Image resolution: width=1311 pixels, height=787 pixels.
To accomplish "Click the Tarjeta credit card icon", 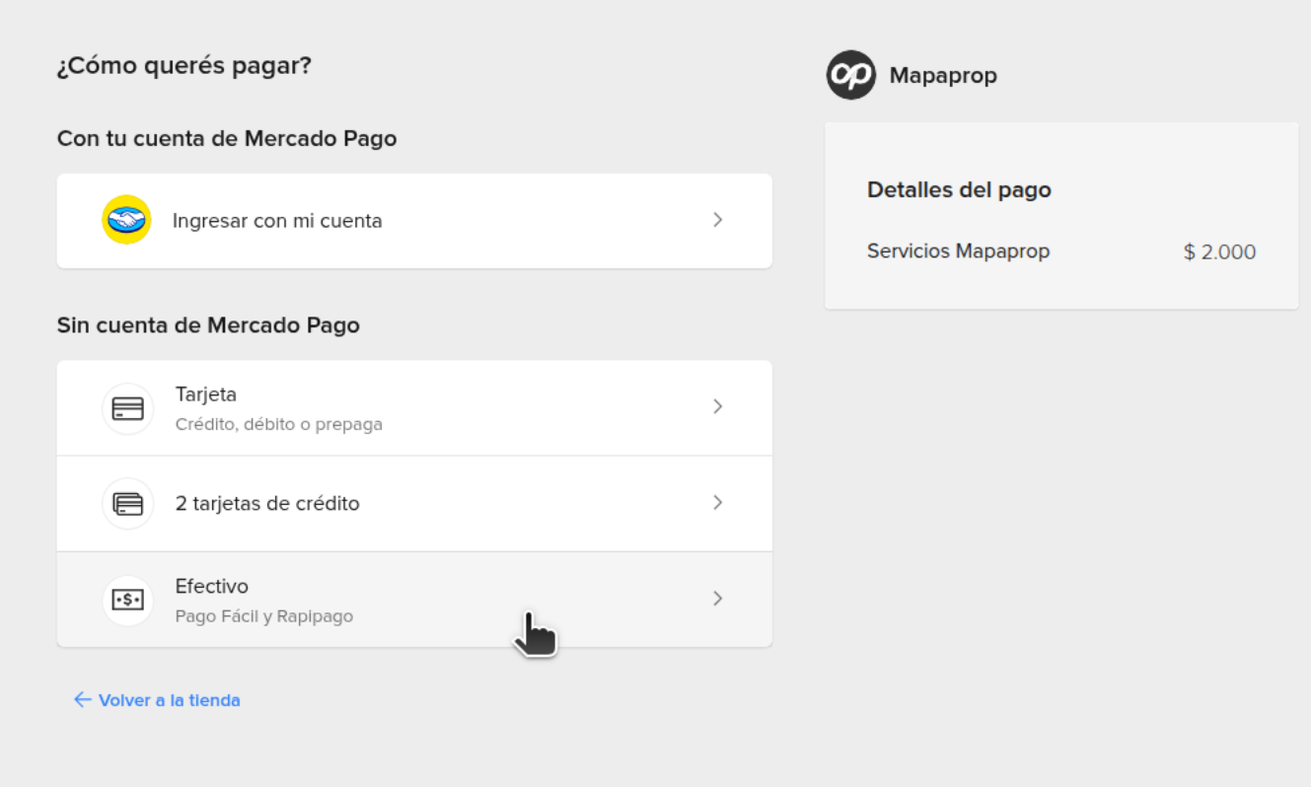I will (x=128, y=408).
